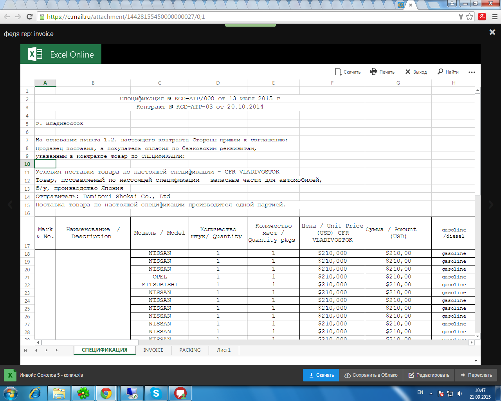The image size is (501, 401).
Task: Click the 'Сумма / Amount (USD)' header cell
Action: point(398,233)
